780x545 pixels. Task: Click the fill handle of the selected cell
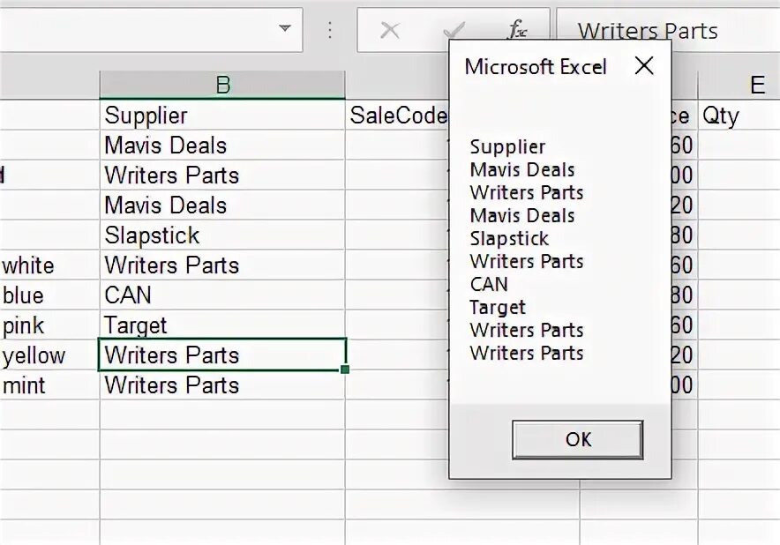click(344, 370)
